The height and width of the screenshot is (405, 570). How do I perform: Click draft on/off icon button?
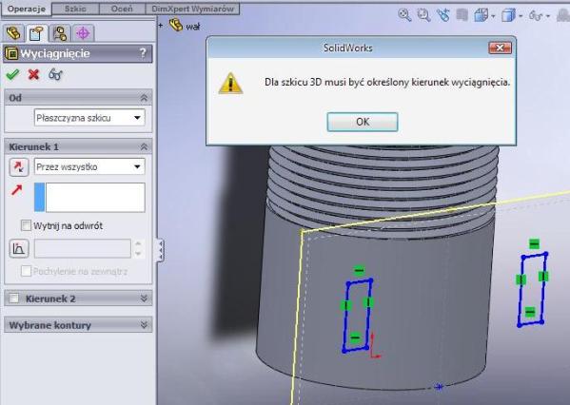pos(18,249)
